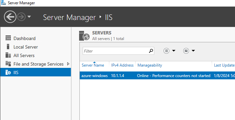Viewport: 235px width, 120px height.
Task: Open Local Server in the sidebar
Action: (26, 47)
